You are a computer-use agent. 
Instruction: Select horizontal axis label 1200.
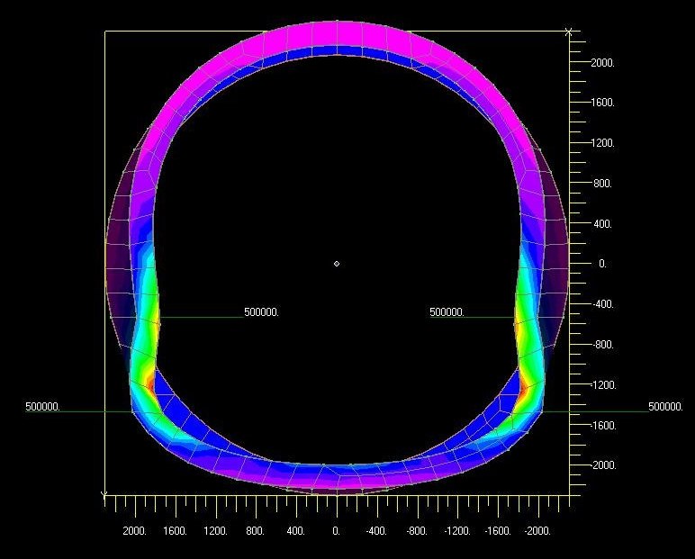click(x=215, y=530)
